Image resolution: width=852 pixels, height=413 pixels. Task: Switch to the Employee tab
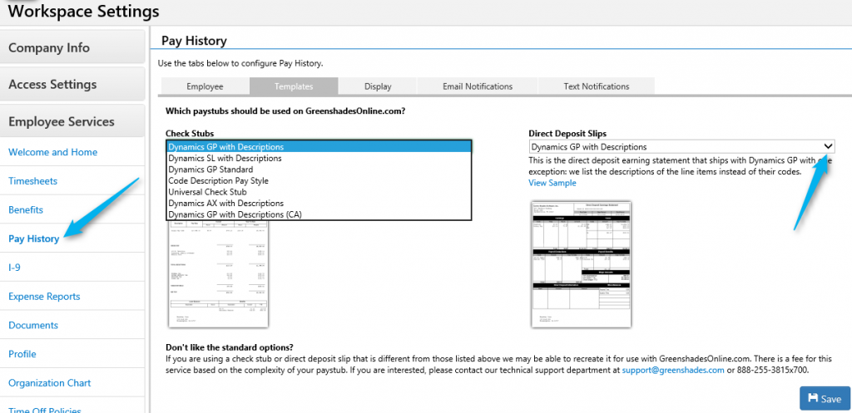205,86
